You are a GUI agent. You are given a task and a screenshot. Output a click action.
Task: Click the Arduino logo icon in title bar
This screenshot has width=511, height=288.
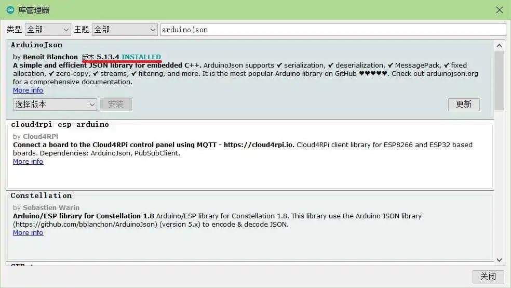click(x=10, y=10)
